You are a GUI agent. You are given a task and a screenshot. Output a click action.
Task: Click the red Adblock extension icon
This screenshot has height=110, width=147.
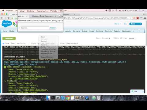(x=138, y=18)
